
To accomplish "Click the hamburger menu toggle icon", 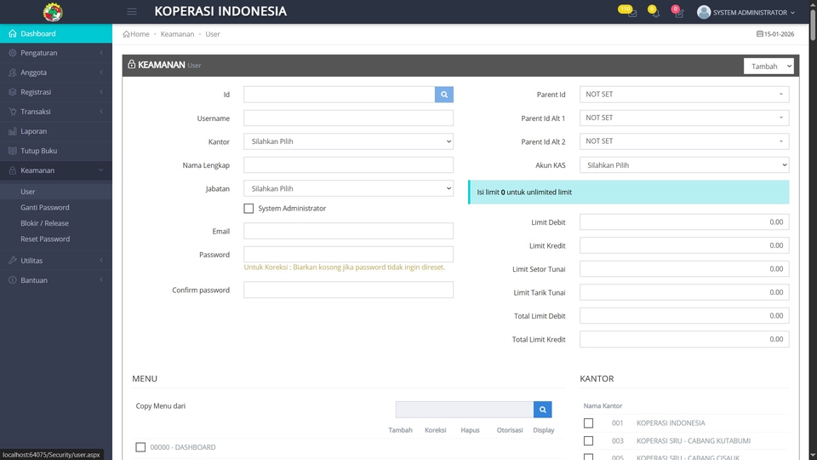I will coord(132,12).
